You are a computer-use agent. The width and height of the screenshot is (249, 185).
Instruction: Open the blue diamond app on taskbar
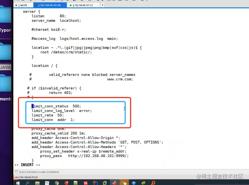point(134,183)
